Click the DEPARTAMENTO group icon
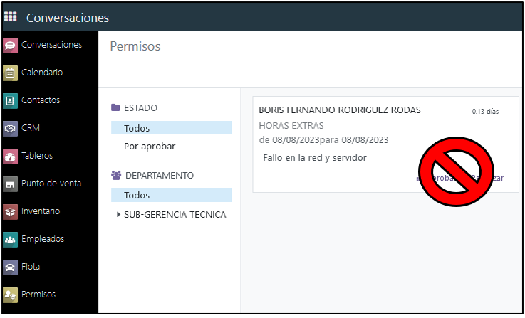The image size is (525, 318). click(116, 175)
